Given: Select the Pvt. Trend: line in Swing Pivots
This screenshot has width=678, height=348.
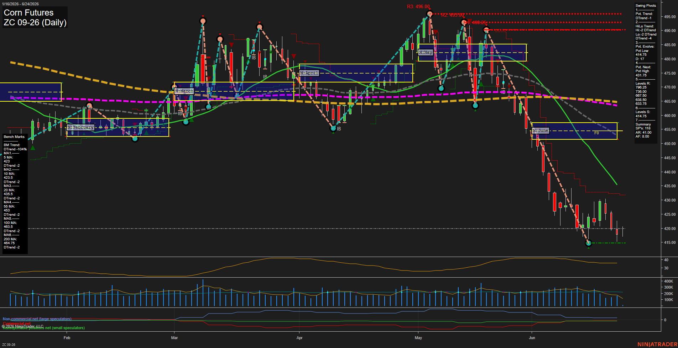Looking at the screenshot, I should [644, 14].
